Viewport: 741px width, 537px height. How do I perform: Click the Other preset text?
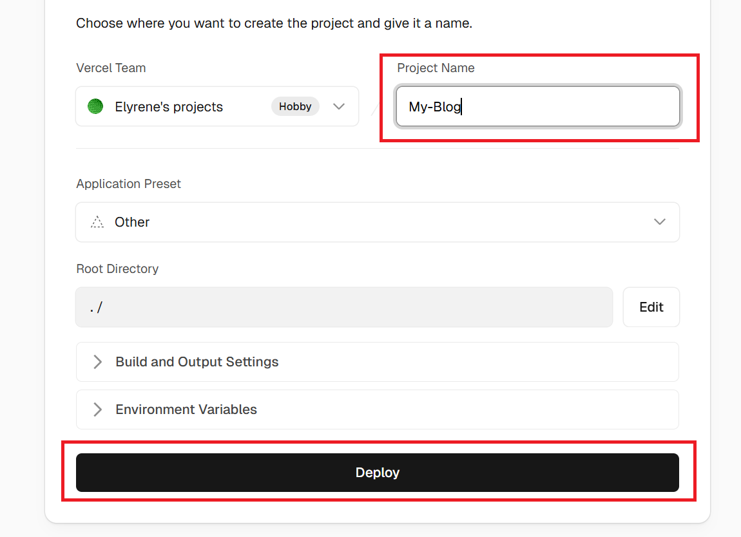click(x=132, y=222)
